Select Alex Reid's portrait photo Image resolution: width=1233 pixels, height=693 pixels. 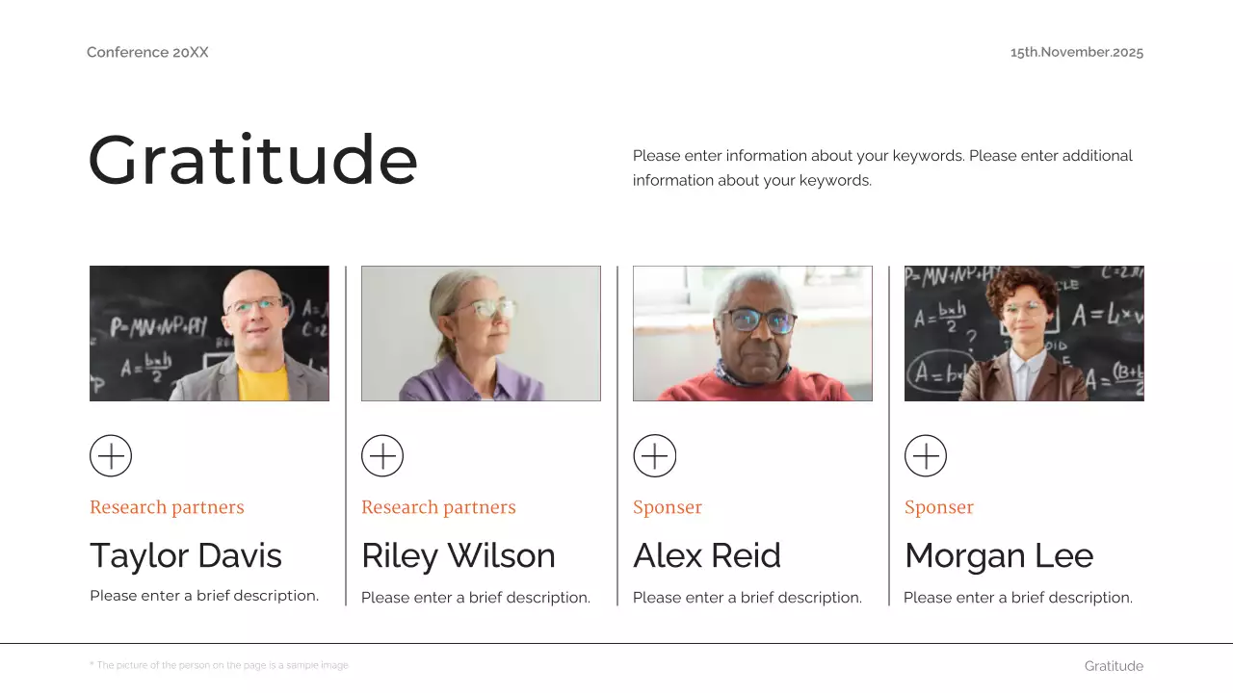[752, 333]
